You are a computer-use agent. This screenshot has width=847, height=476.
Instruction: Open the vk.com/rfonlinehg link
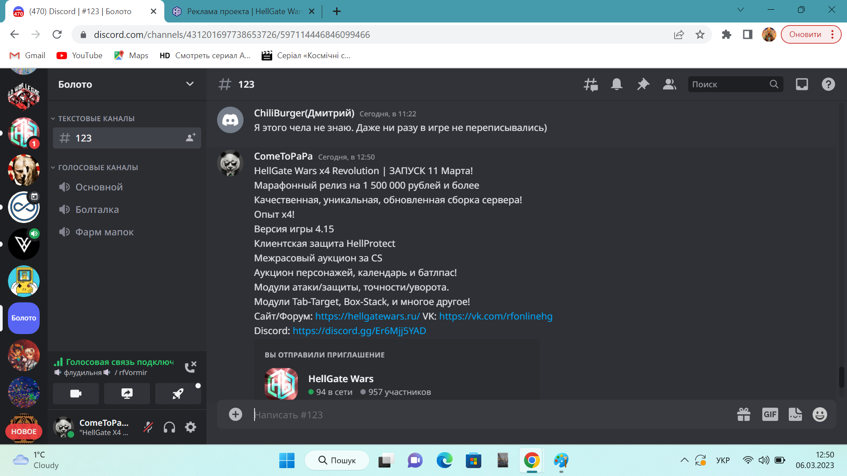coord(496,316)
